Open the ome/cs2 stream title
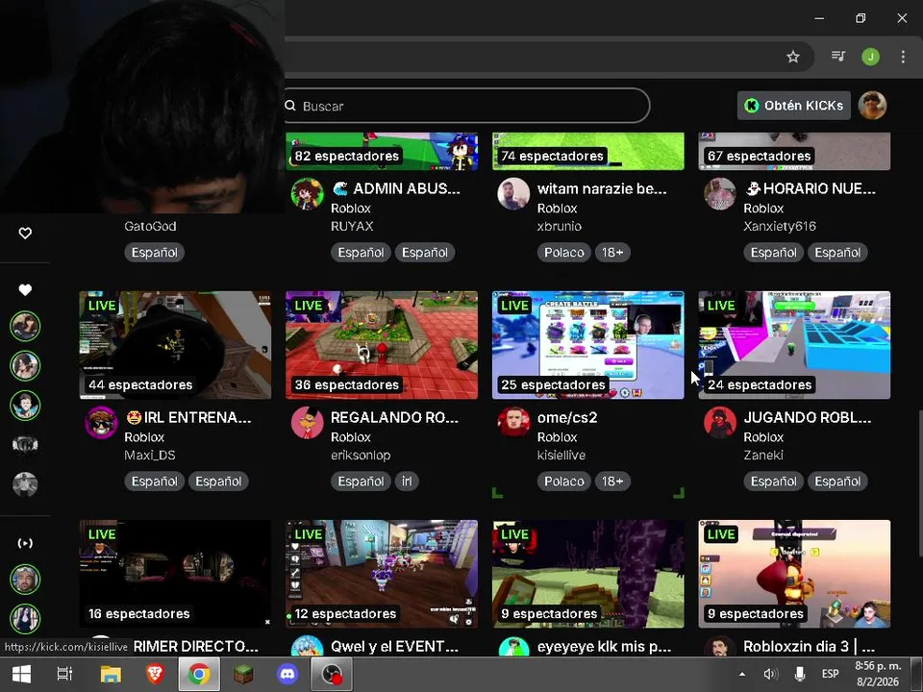Image resolution: width=923 pixels, height=692 pixels. tap(567, 418)
